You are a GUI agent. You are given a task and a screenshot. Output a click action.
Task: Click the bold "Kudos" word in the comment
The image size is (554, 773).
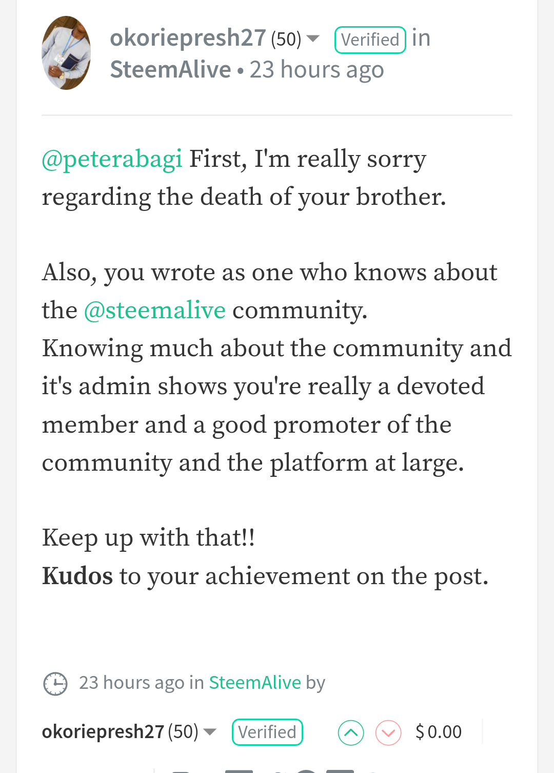(77, 576)
